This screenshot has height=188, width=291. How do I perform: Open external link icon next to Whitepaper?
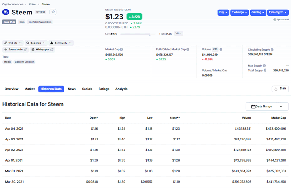(x=52, y=49)
